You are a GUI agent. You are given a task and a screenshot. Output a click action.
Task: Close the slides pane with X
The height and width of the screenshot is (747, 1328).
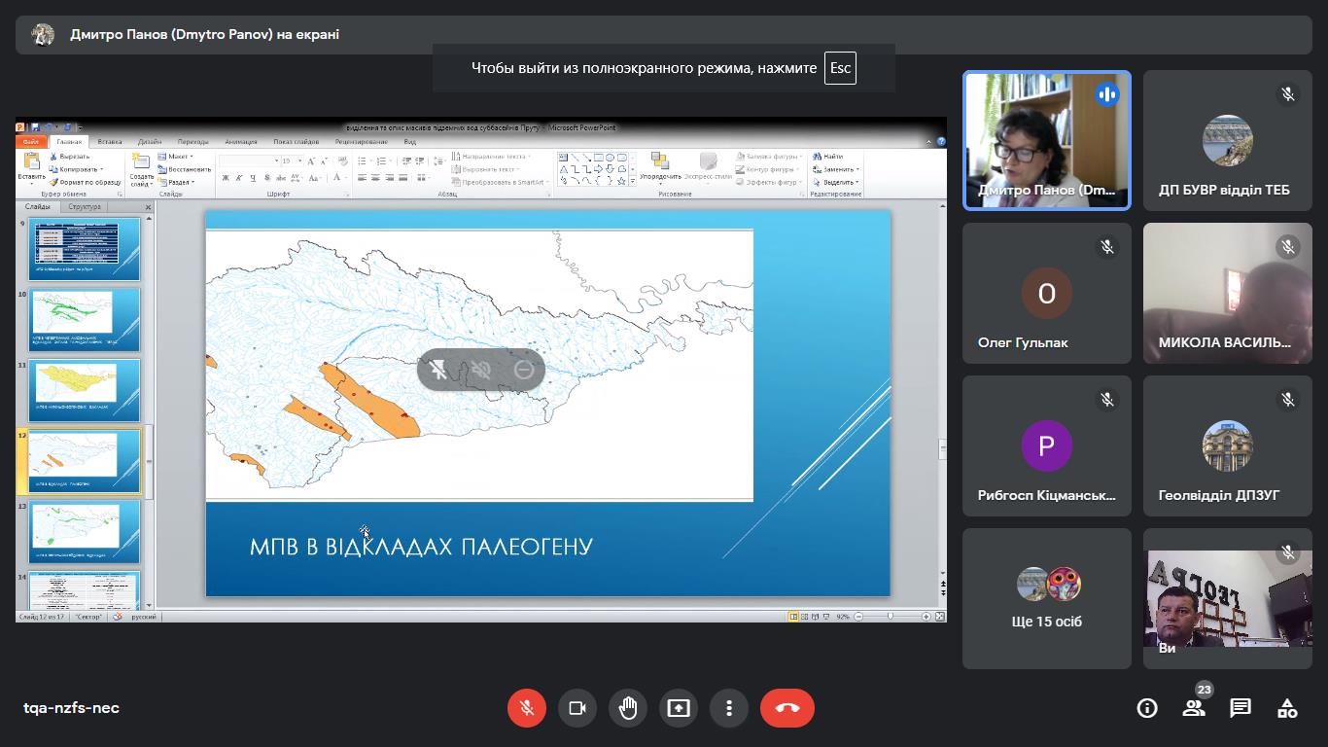tap(148, 207)
